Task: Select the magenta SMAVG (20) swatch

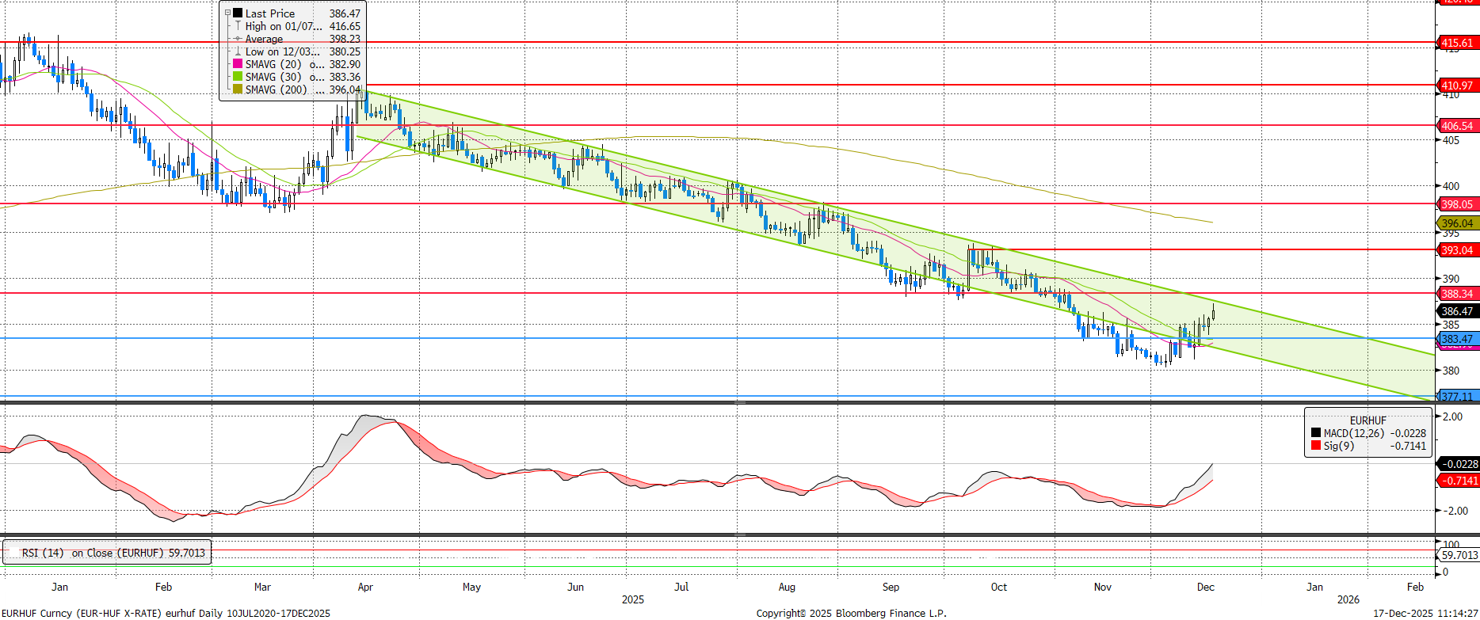Action: [238, 64]
